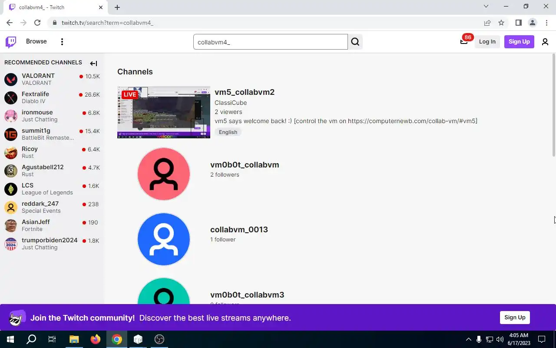This screenshot has height=348, width=556.
Task: Open the user profile icon menu
Action: click(545, 42)
